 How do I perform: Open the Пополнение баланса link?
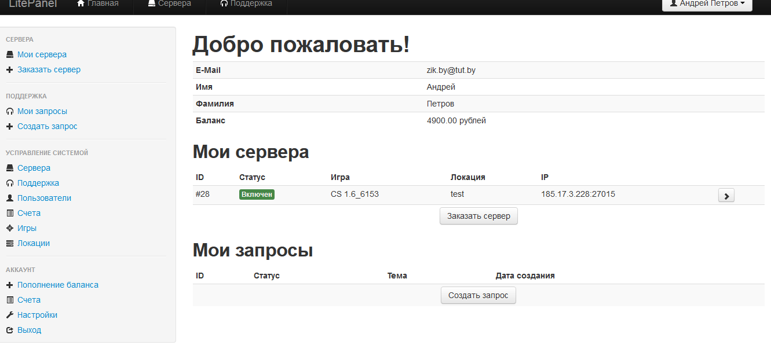[x=58, y=285]
